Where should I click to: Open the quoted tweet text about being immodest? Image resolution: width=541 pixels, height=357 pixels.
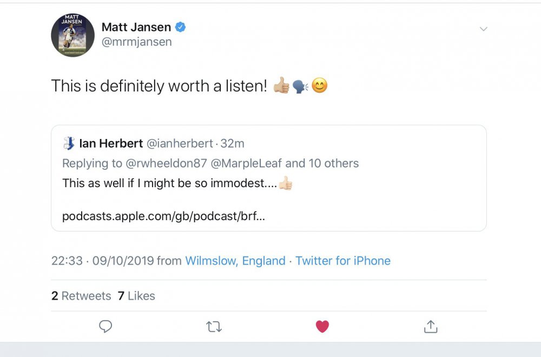(169, 183)
